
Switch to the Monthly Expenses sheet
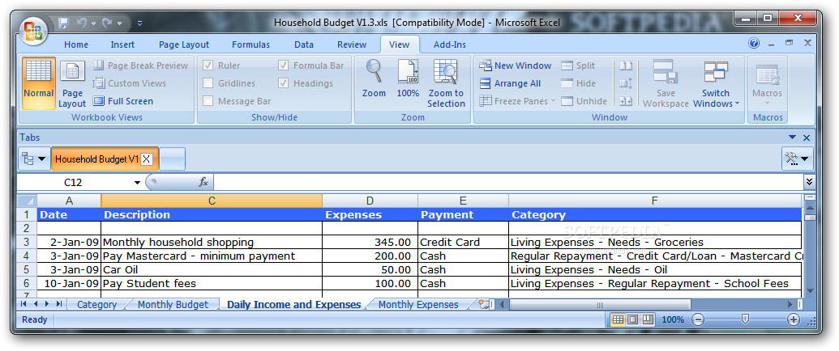[418, 305]
